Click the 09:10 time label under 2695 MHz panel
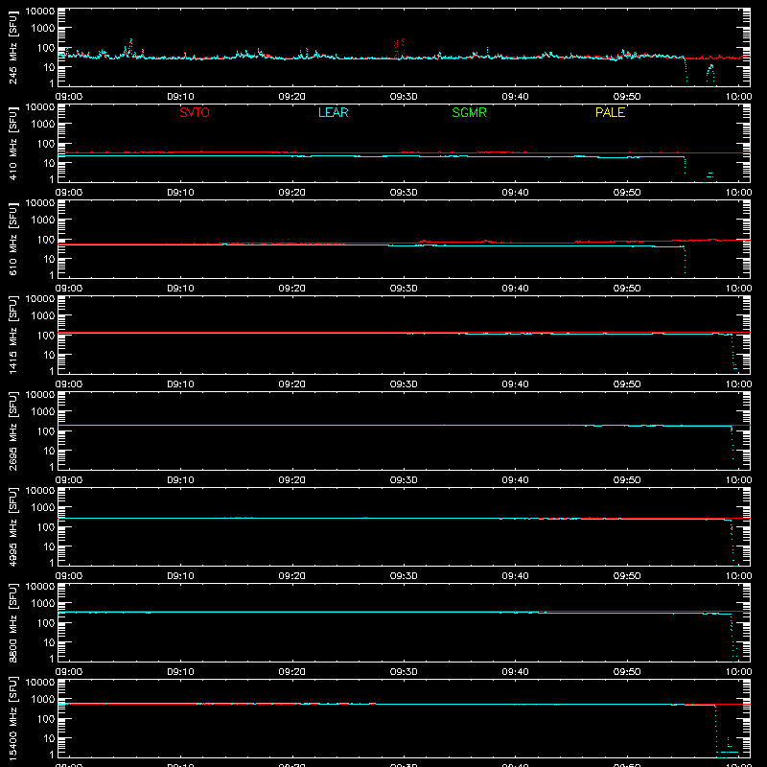Image resolution: width=767 pixels, height=767 pixels. pos(180,480)
